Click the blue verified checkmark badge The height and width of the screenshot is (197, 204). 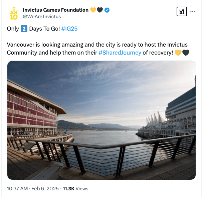[107, 10]
